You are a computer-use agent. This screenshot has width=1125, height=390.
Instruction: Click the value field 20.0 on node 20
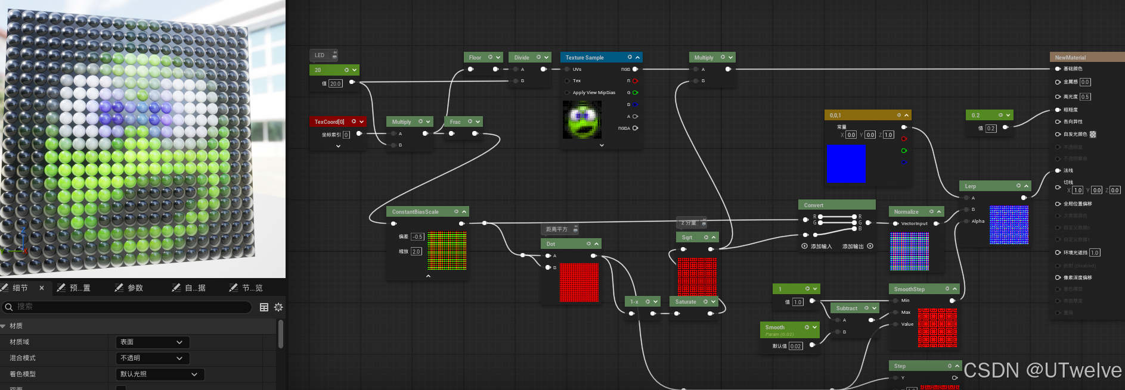pyautogui.click(x=335, y=83)
